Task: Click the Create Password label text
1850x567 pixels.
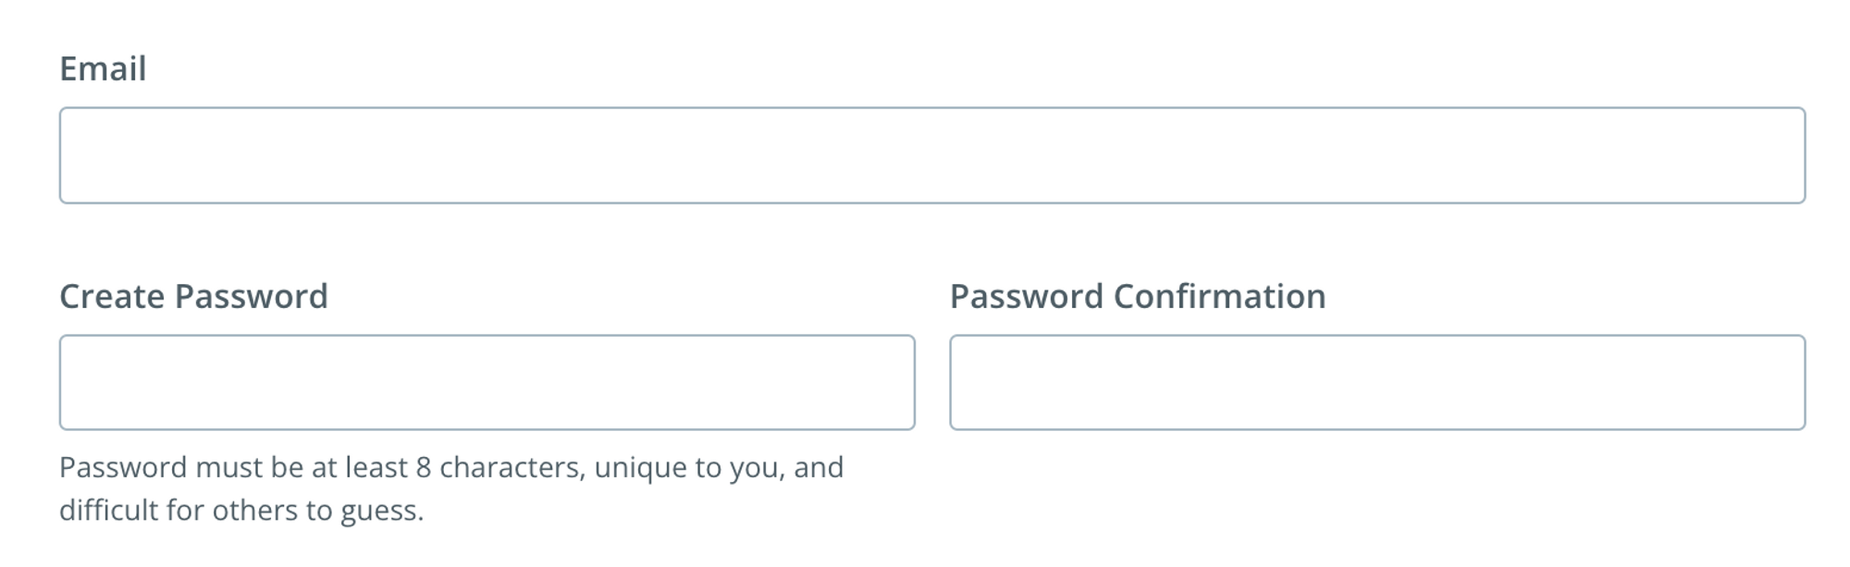Action: tap(193, 296)
